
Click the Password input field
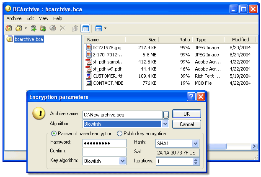click(x=104, y=143)
